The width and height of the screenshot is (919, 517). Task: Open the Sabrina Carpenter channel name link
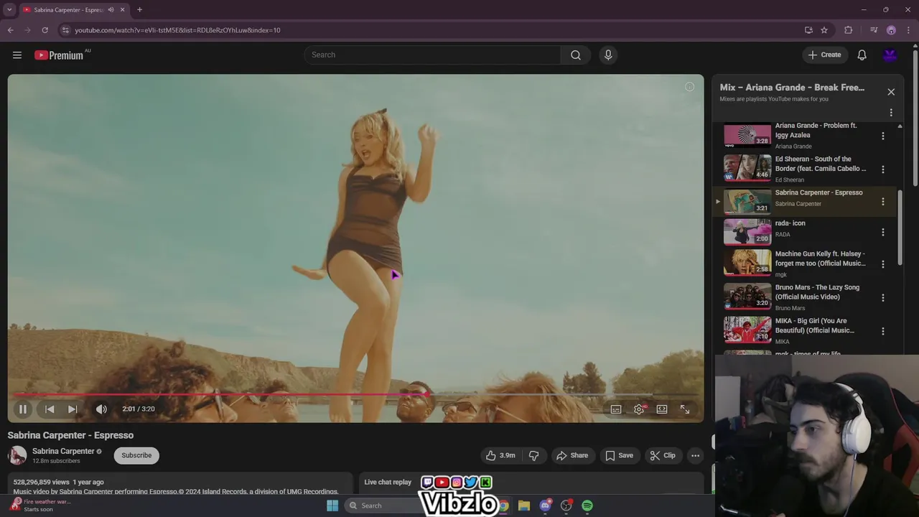point(63,451)
